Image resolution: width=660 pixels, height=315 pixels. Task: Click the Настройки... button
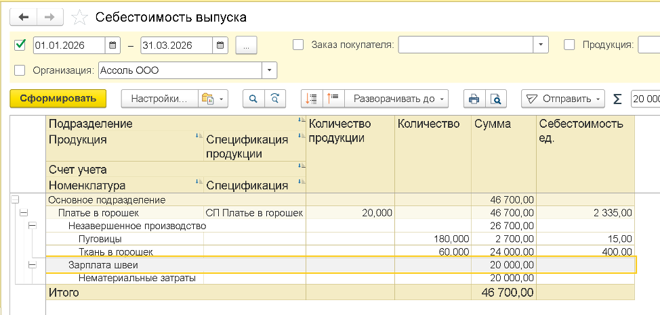point(159,99)
